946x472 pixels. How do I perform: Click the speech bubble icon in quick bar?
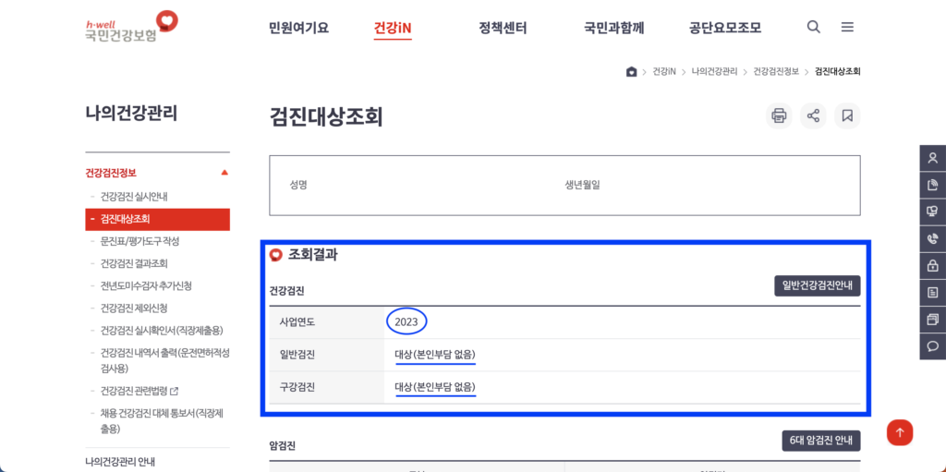(x=932, y=346)
